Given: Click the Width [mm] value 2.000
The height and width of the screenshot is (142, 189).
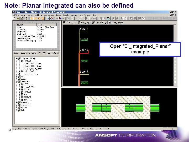Looking at the screenshot, I should [40, 34].
